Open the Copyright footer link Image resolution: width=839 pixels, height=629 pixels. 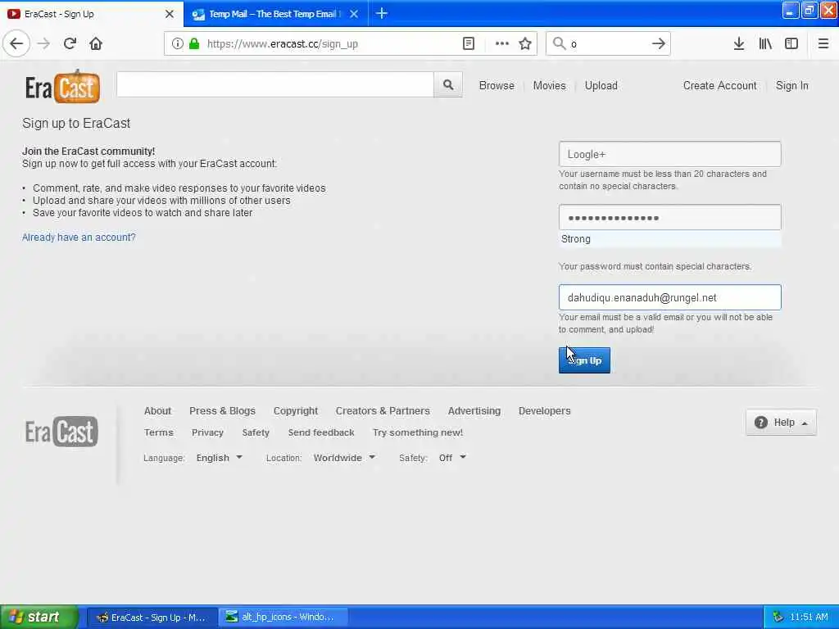(x=295, y=411)
